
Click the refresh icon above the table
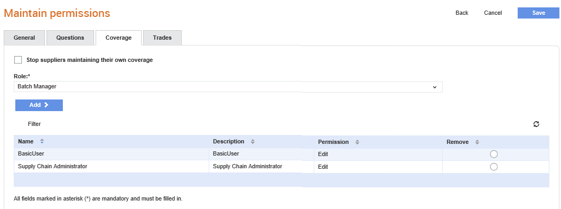click(536, 124)
